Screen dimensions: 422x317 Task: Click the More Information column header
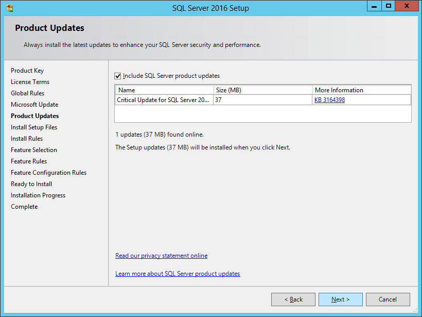point(361,90)
